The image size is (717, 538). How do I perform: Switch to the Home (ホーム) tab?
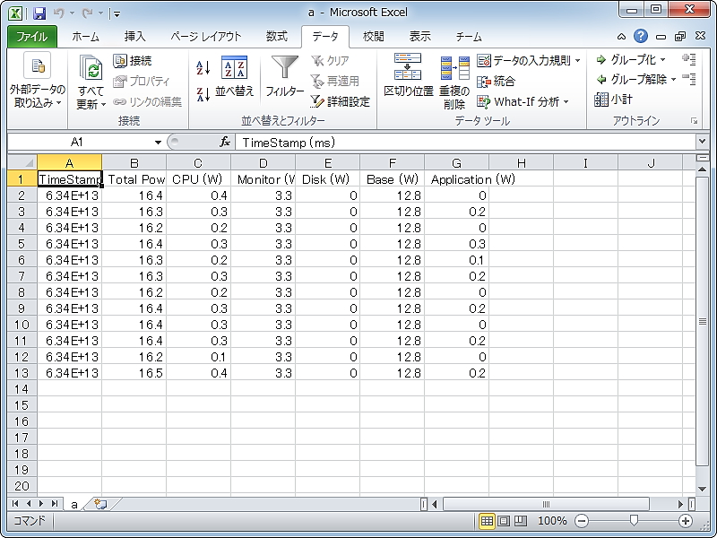click(x=85, y=37)
